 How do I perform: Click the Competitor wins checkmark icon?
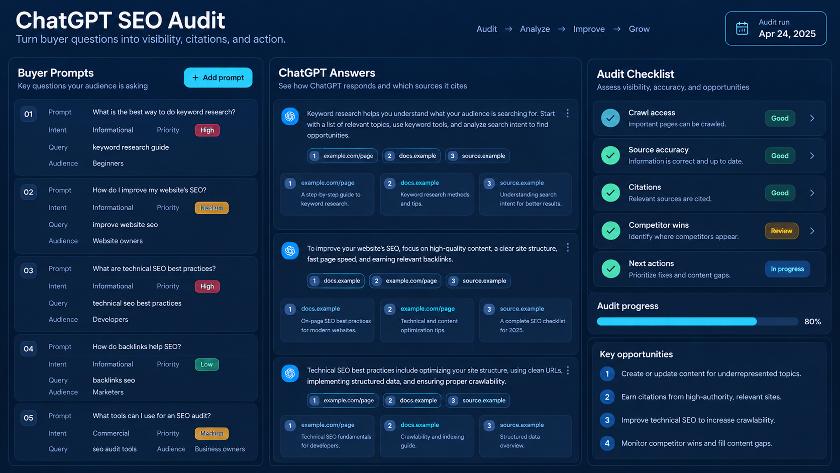click(x=610, y=231)
